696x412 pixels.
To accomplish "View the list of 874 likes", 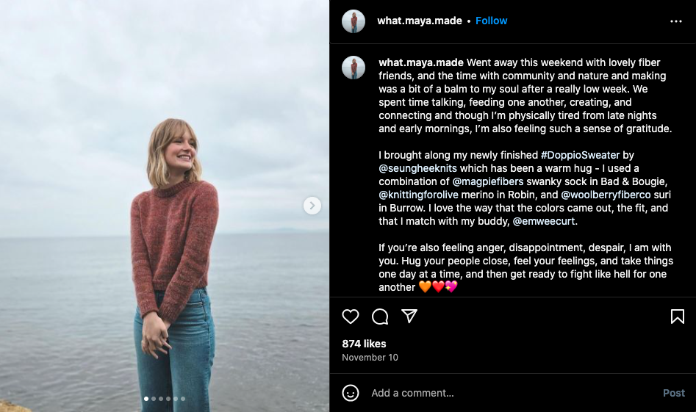I will pyautogui.click(x=364, y=344).
